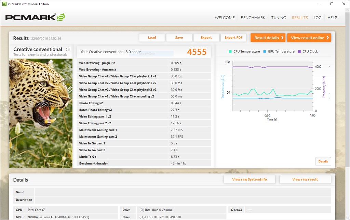Open the Result details button

(268, 38)
